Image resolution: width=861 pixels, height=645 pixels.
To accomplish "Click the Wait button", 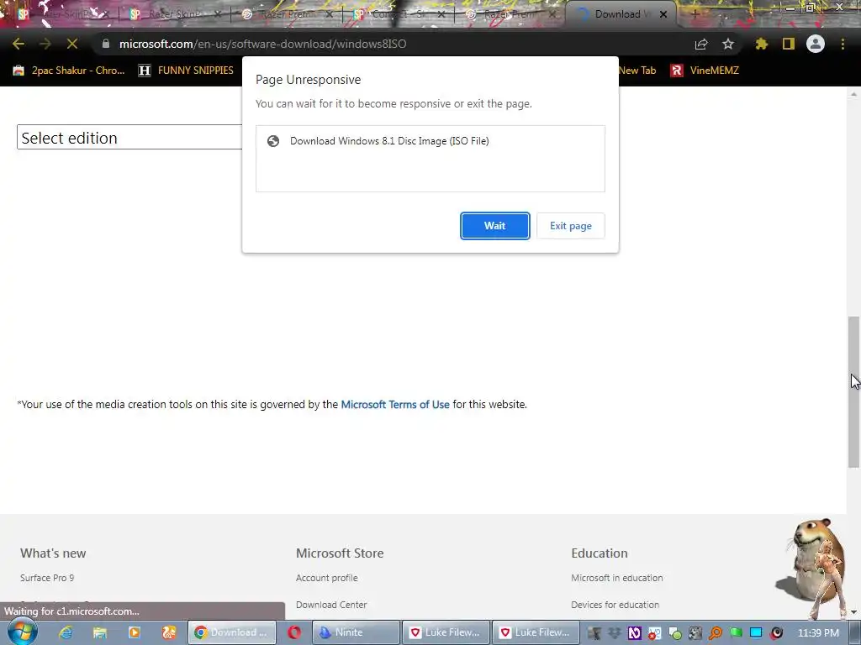I will point(494,225).
